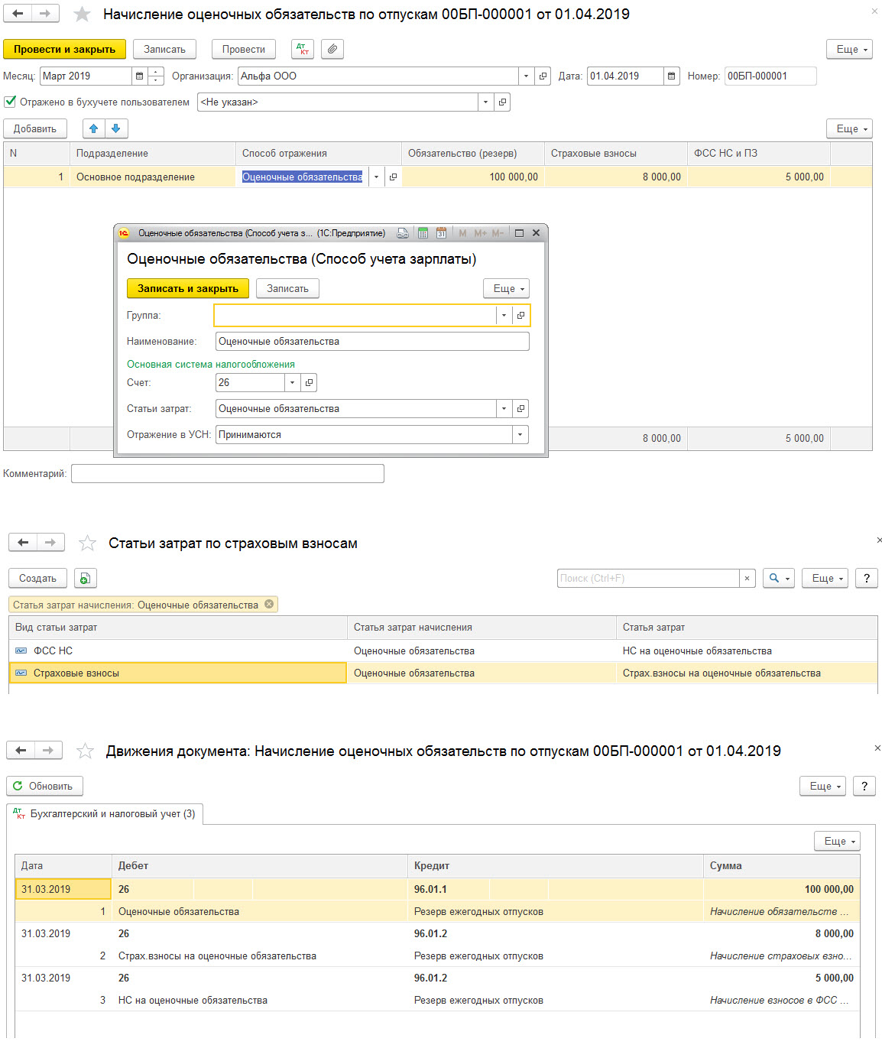882x1061 pixels.
Task: Click Провести и закрыть button
Action: click(64, 49)
